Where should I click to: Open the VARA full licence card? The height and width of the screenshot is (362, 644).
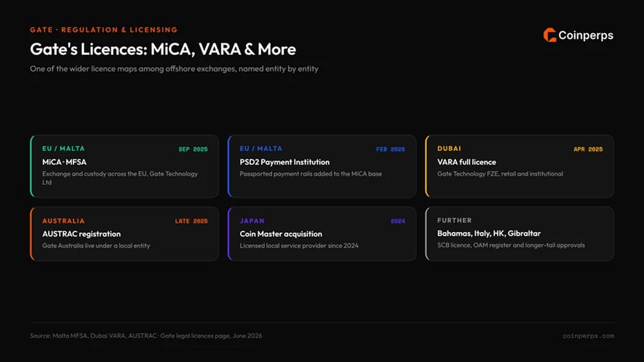[520, 166]
